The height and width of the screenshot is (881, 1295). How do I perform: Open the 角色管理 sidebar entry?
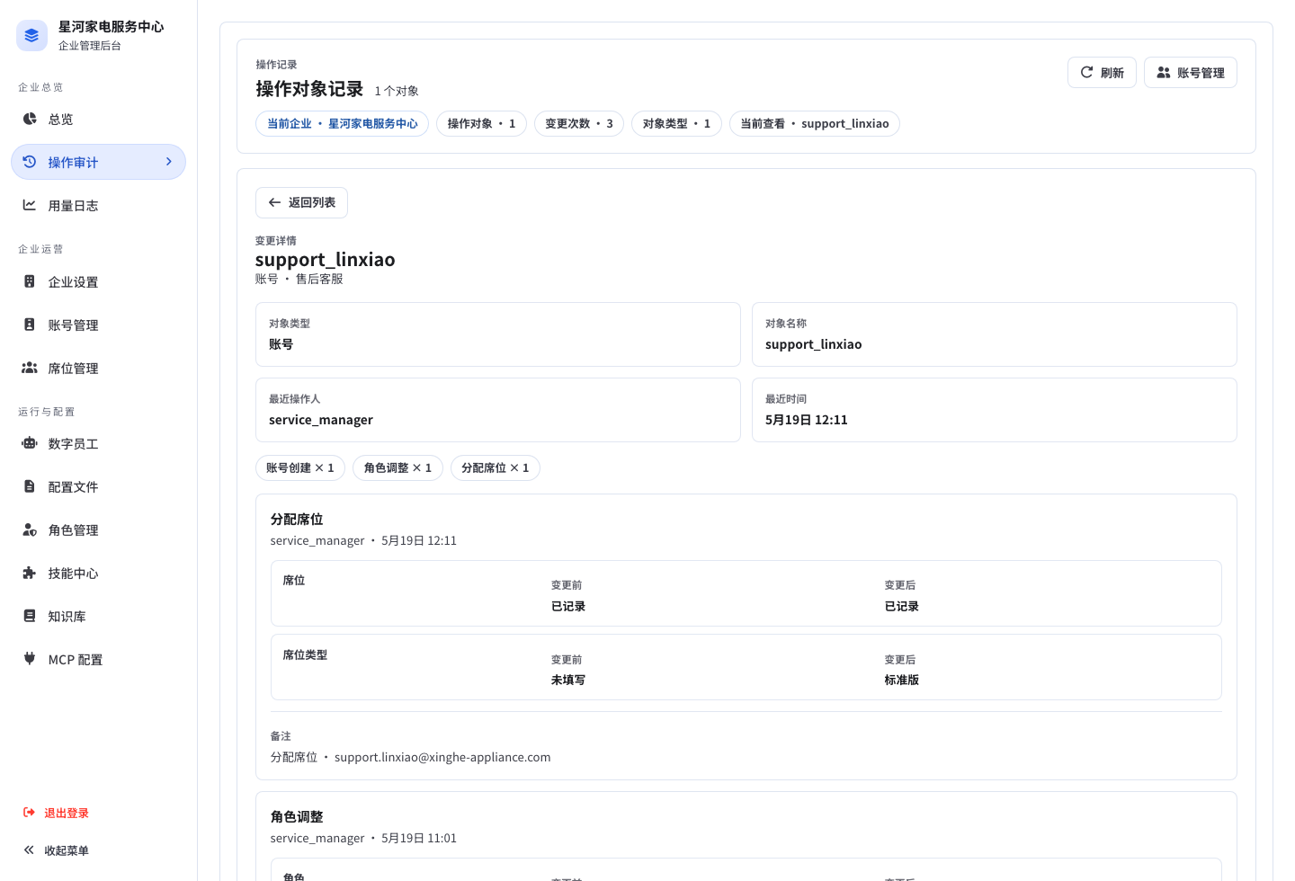[x=98, y=529]
